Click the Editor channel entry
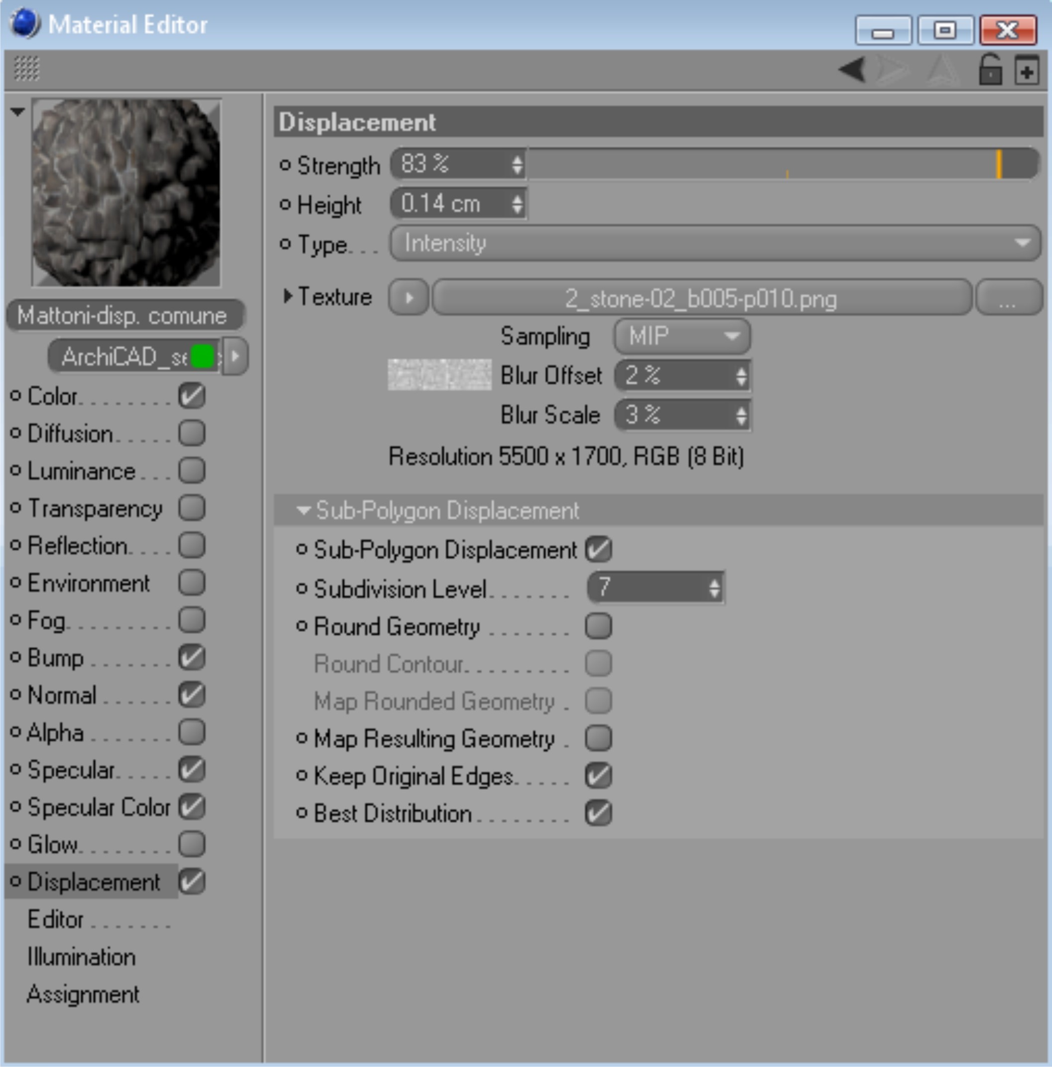The height and width of the screenshot is (1067, 1052). tap(56, 919)
